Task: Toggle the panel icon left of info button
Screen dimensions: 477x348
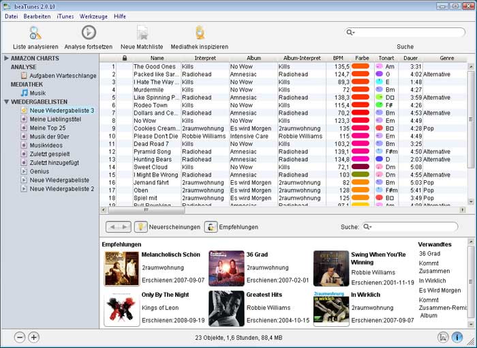Action: 443,337
